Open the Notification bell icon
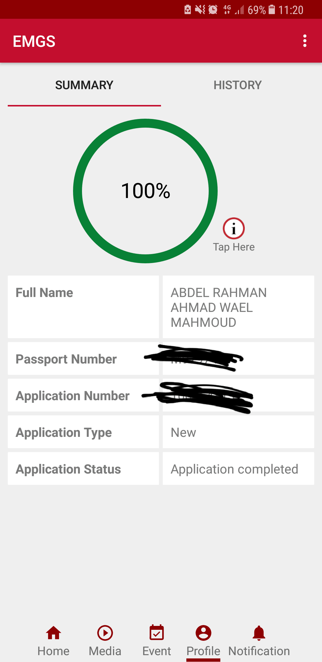 tap(259, 633)
